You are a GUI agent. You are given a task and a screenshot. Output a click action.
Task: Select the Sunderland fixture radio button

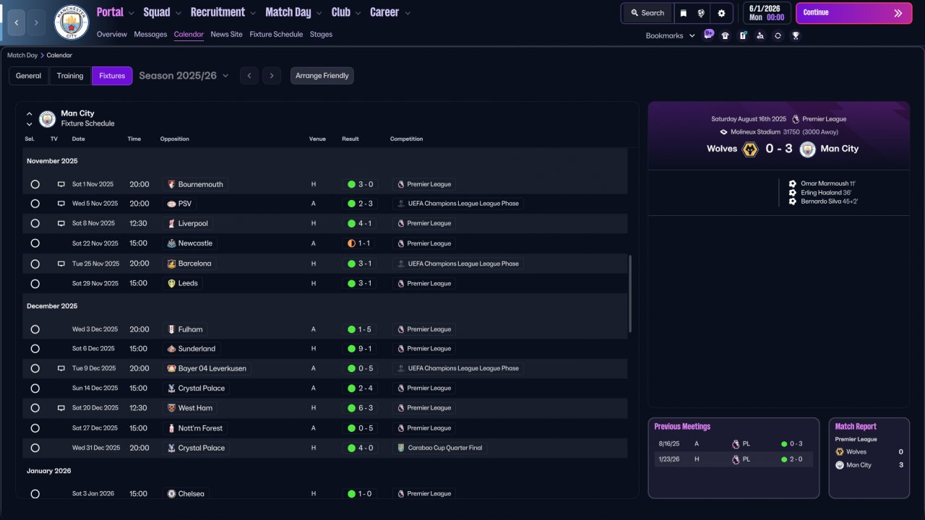point(35,349)
